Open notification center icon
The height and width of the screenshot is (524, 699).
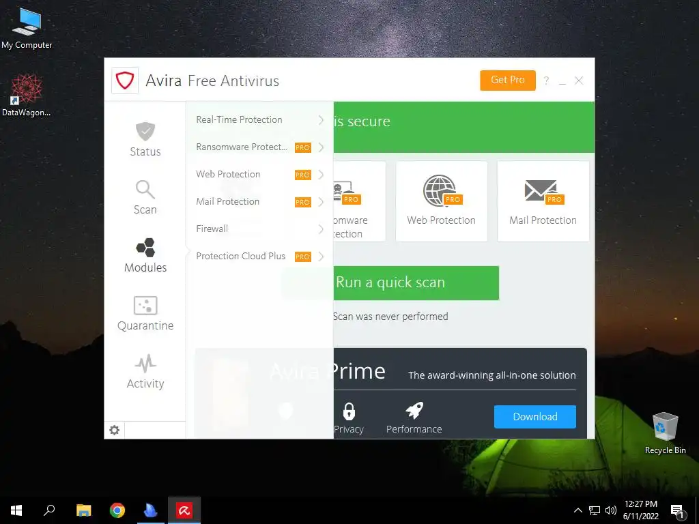tap(678, 511)
